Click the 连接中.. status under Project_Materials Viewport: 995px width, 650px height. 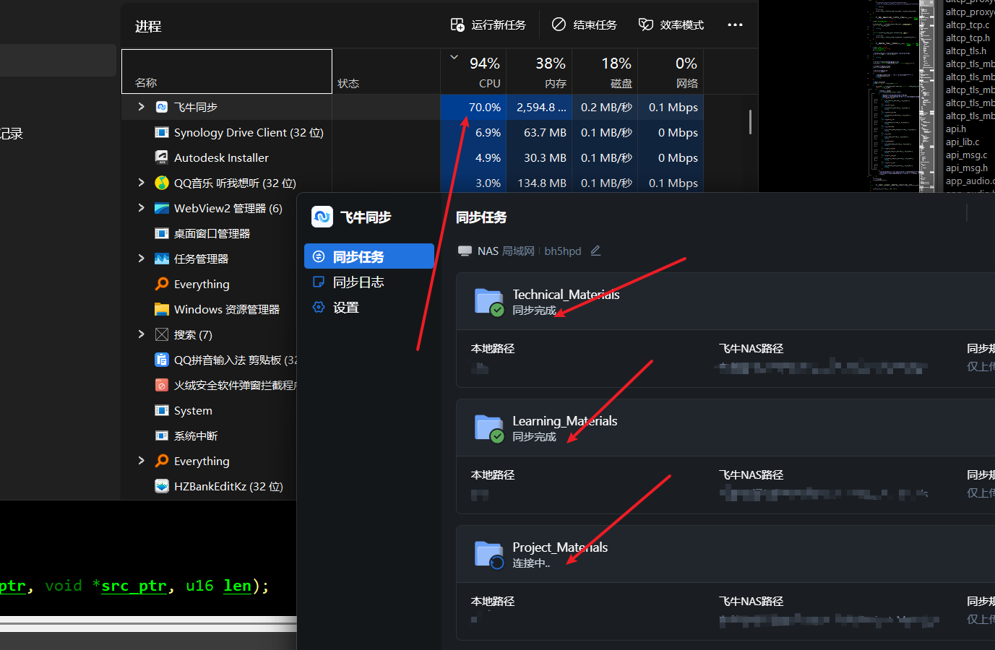click(x=531, y=563)
